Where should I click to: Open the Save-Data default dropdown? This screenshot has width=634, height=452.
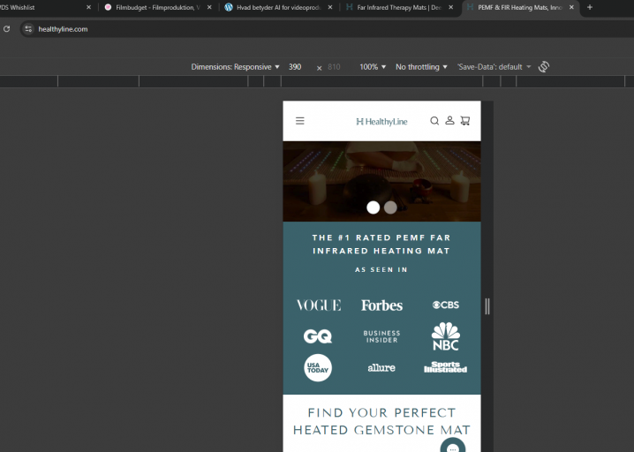click(x=494, y=67)
